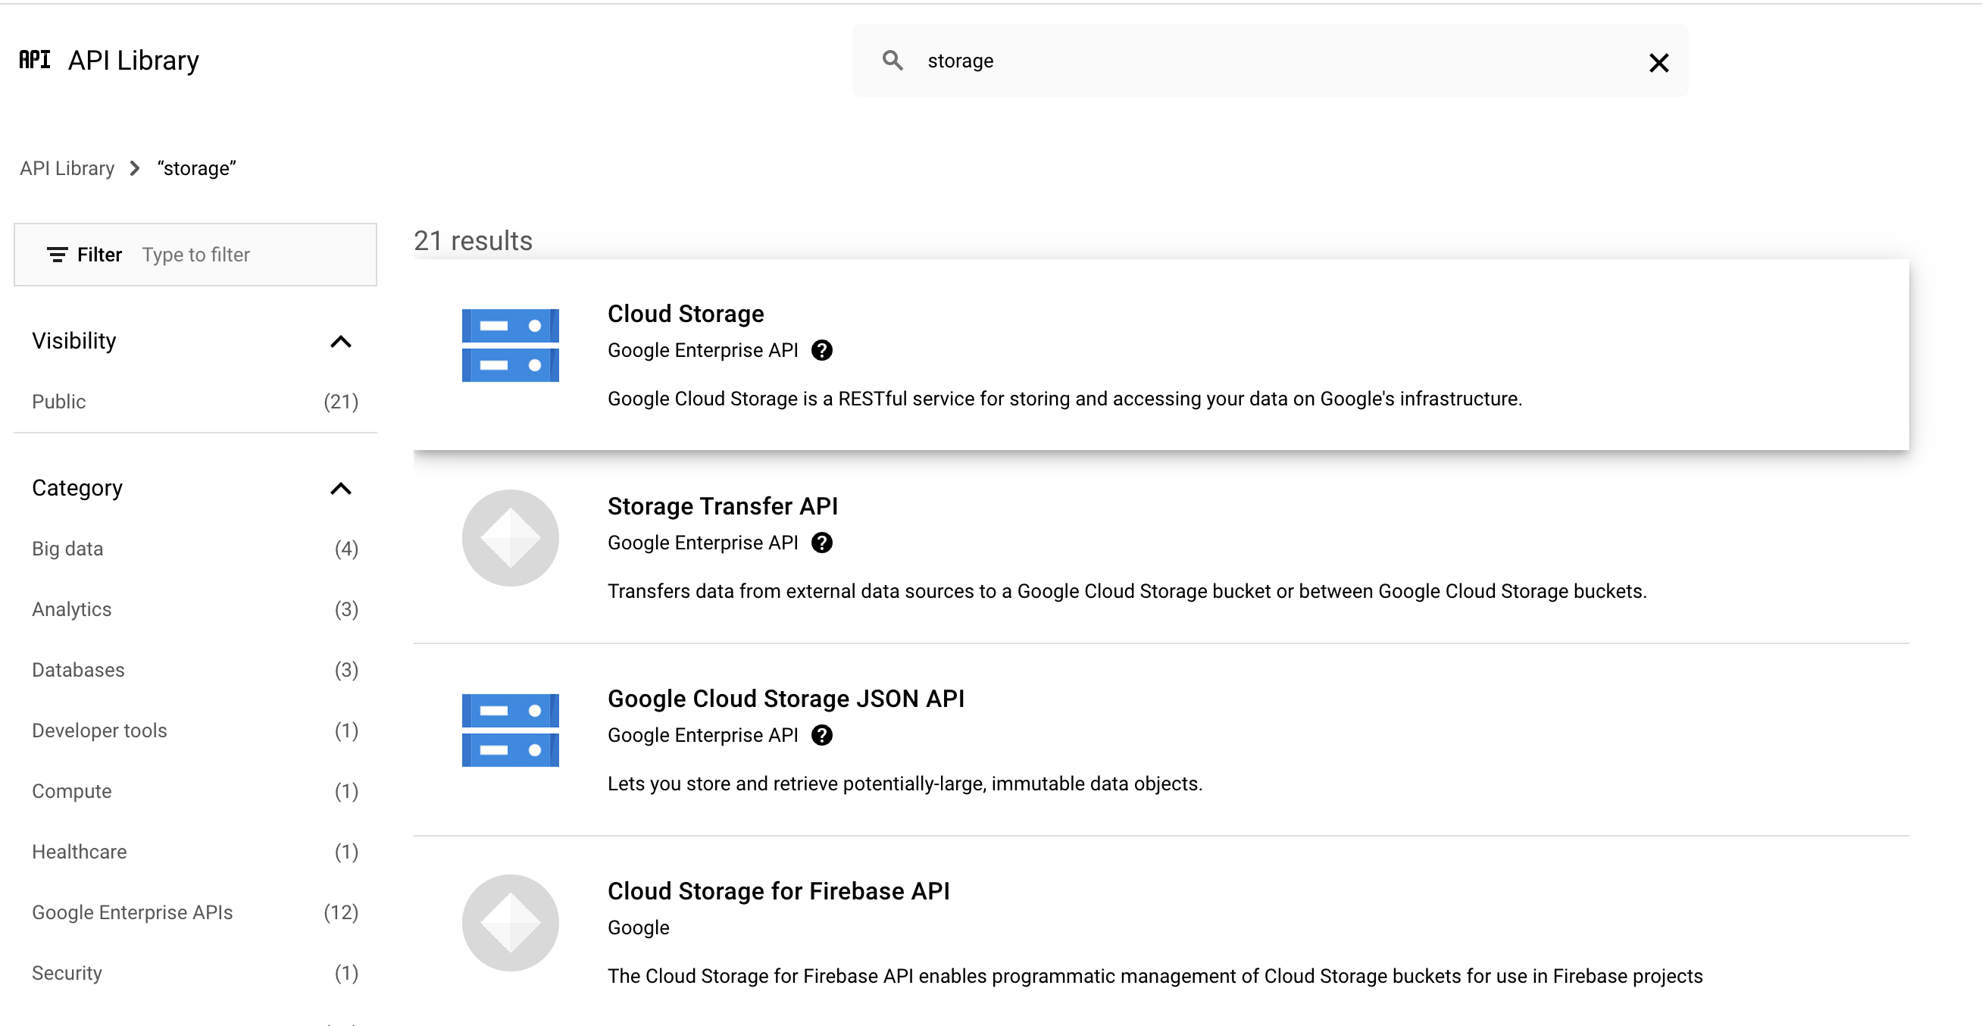Click the Category section heading
Image resolution: width=1982 pixels, height=1026 pixels.
coord(77,488)
